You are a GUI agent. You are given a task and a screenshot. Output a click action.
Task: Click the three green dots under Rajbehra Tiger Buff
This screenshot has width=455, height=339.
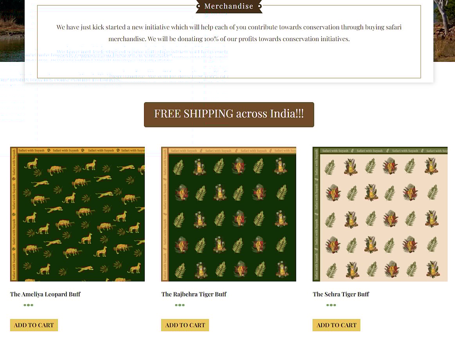(180, 305)
